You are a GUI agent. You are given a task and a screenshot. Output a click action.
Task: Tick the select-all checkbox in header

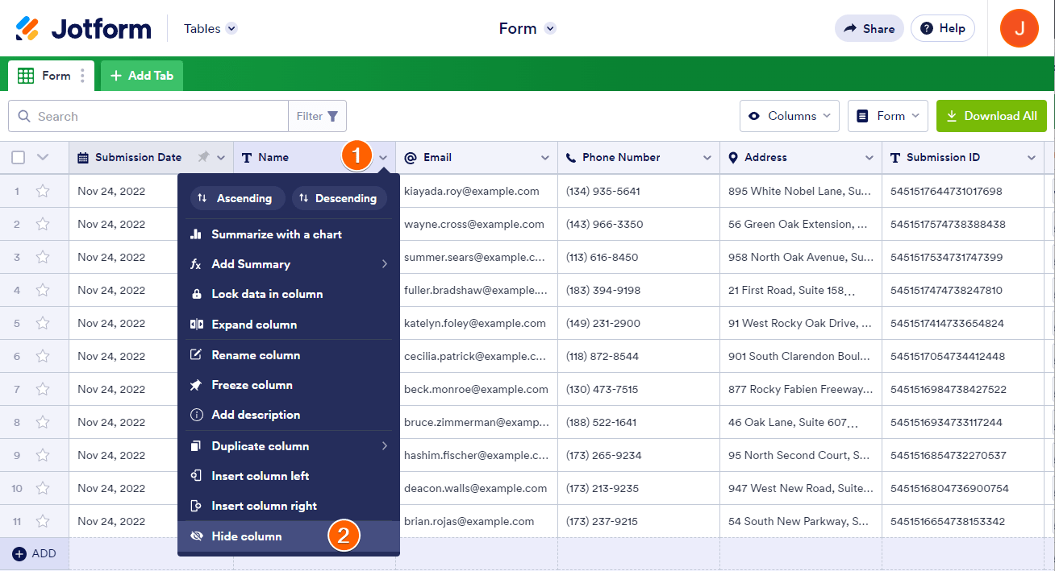[x=18, y=157]
